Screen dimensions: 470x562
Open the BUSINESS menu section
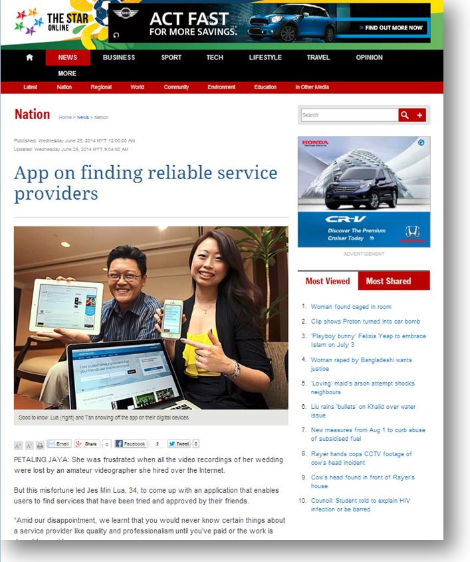pyautogui.click(x=119, y=57)
